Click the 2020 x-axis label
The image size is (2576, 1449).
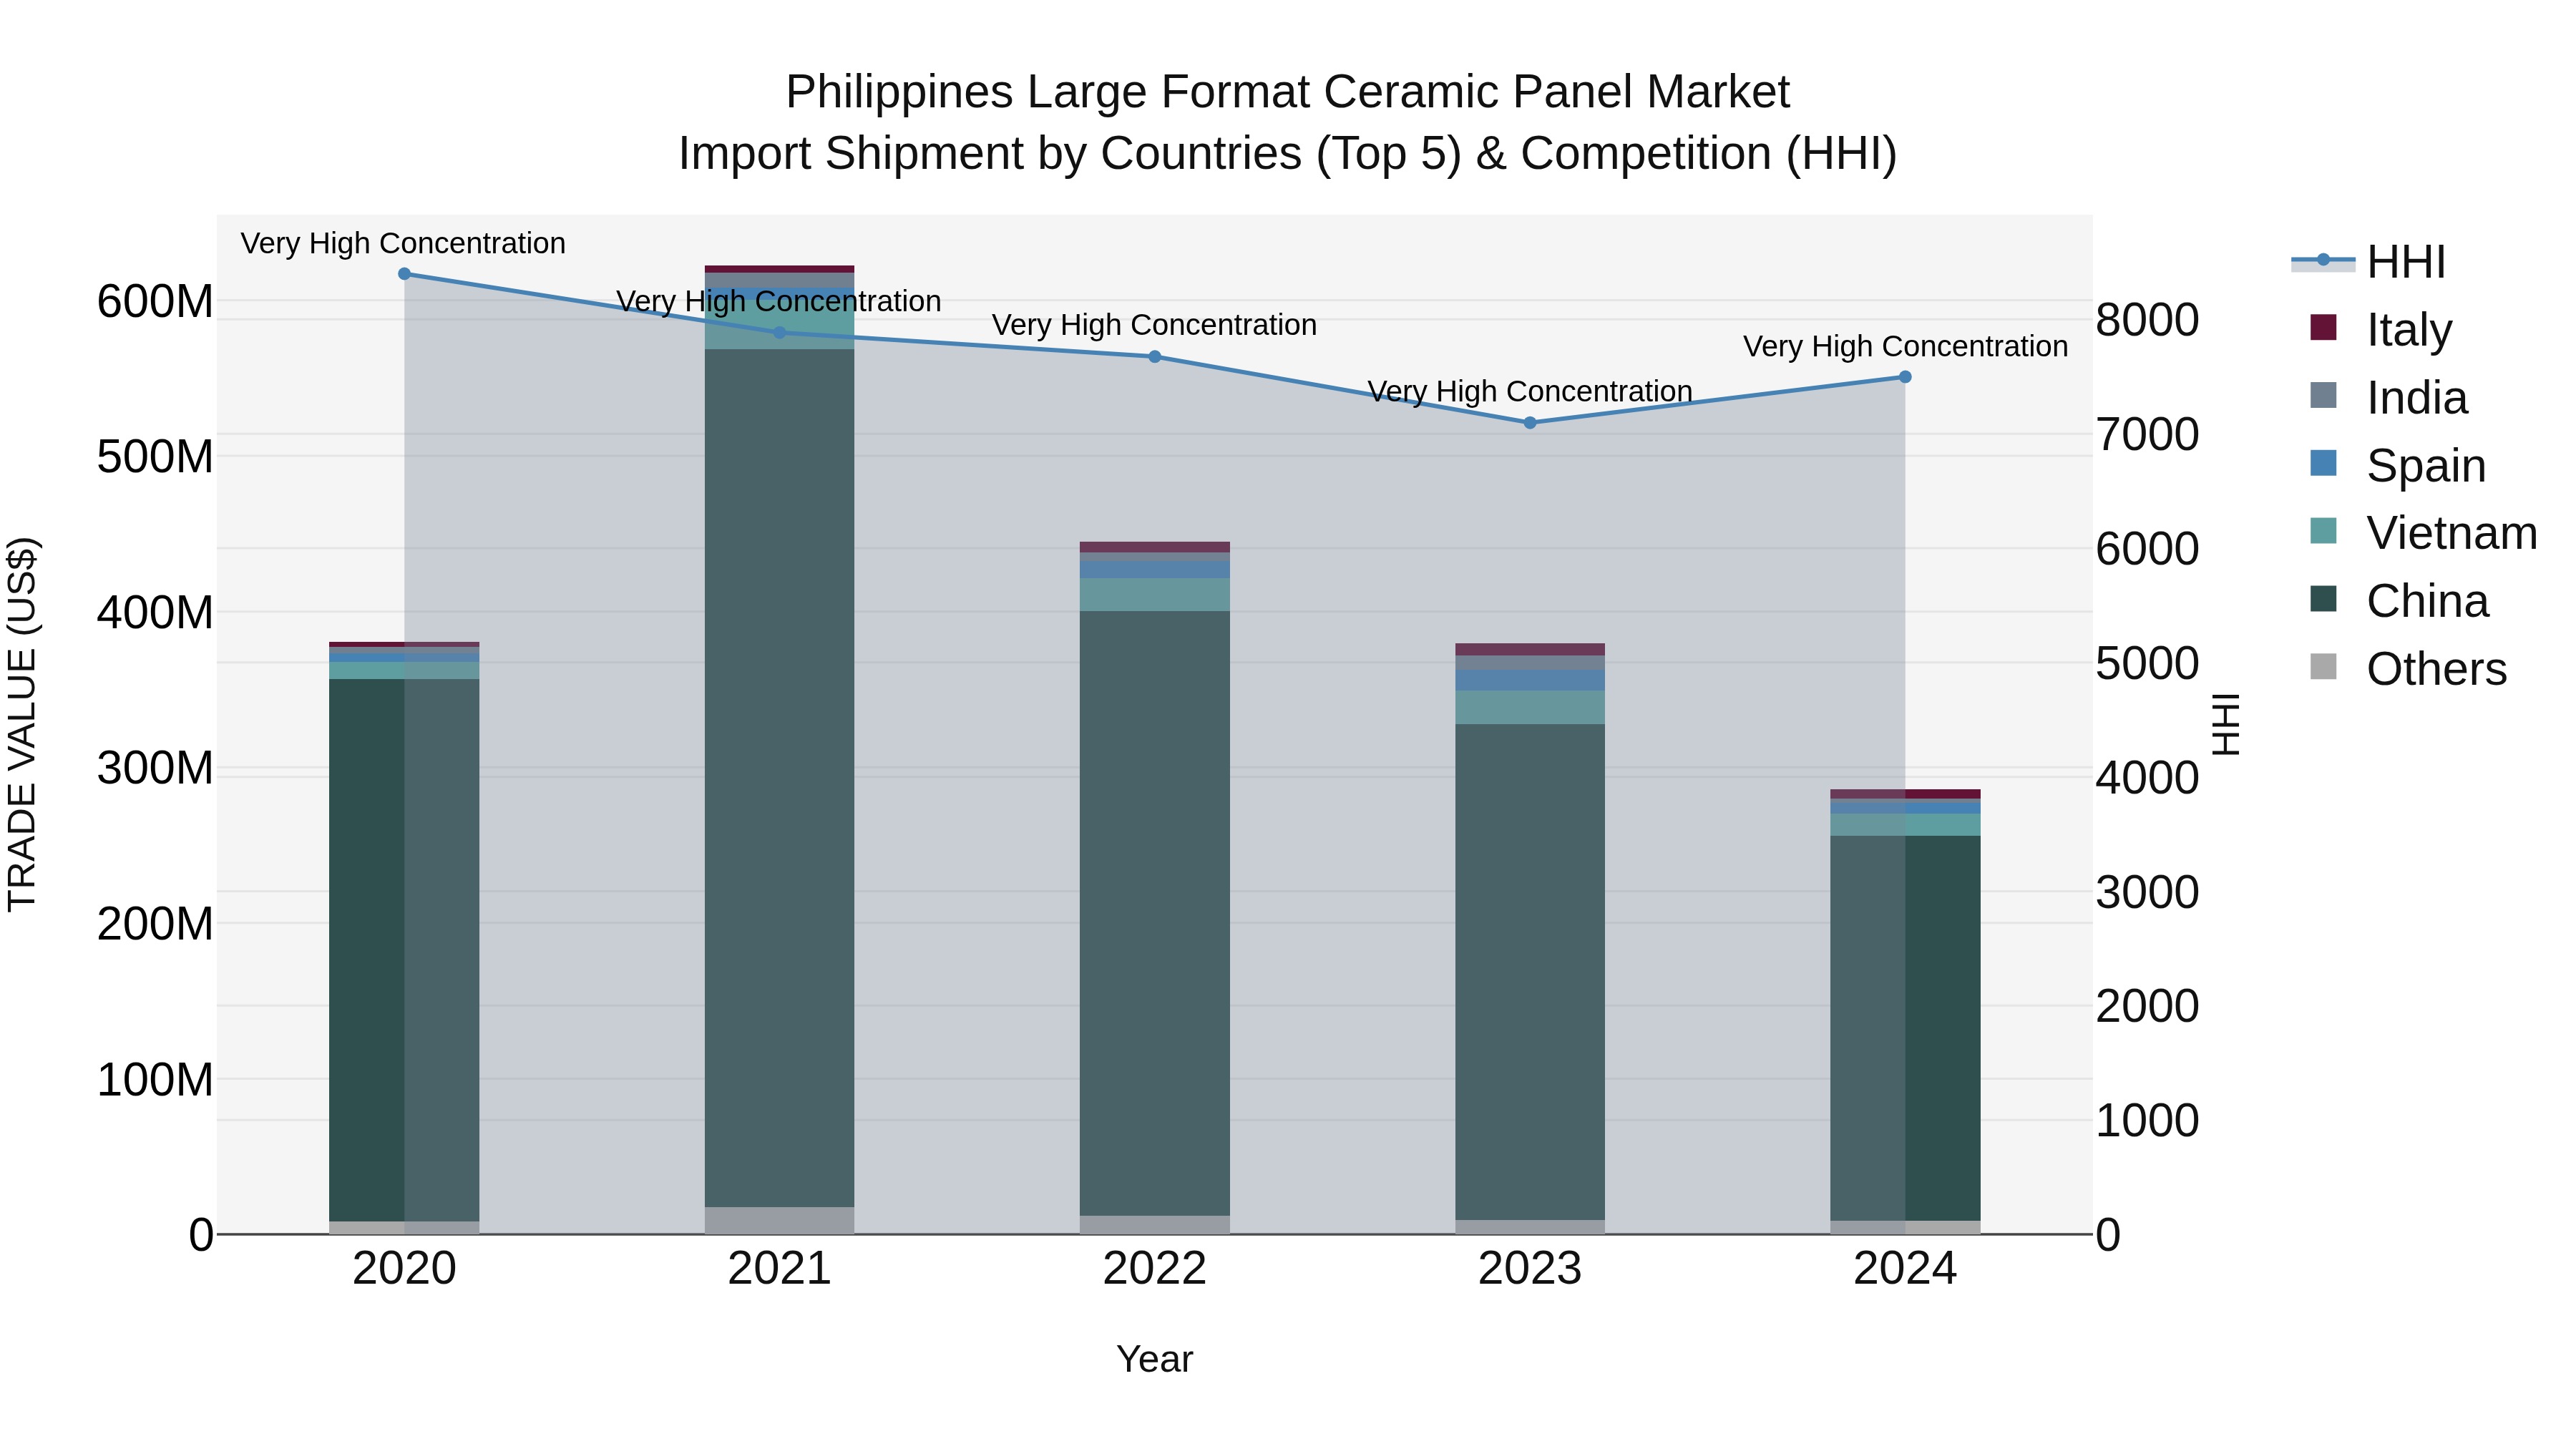click(404, 1269)
